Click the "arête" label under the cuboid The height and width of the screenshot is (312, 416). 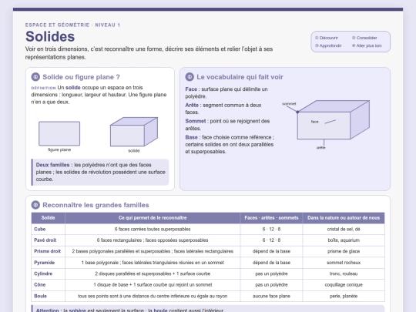click(320, 147)
